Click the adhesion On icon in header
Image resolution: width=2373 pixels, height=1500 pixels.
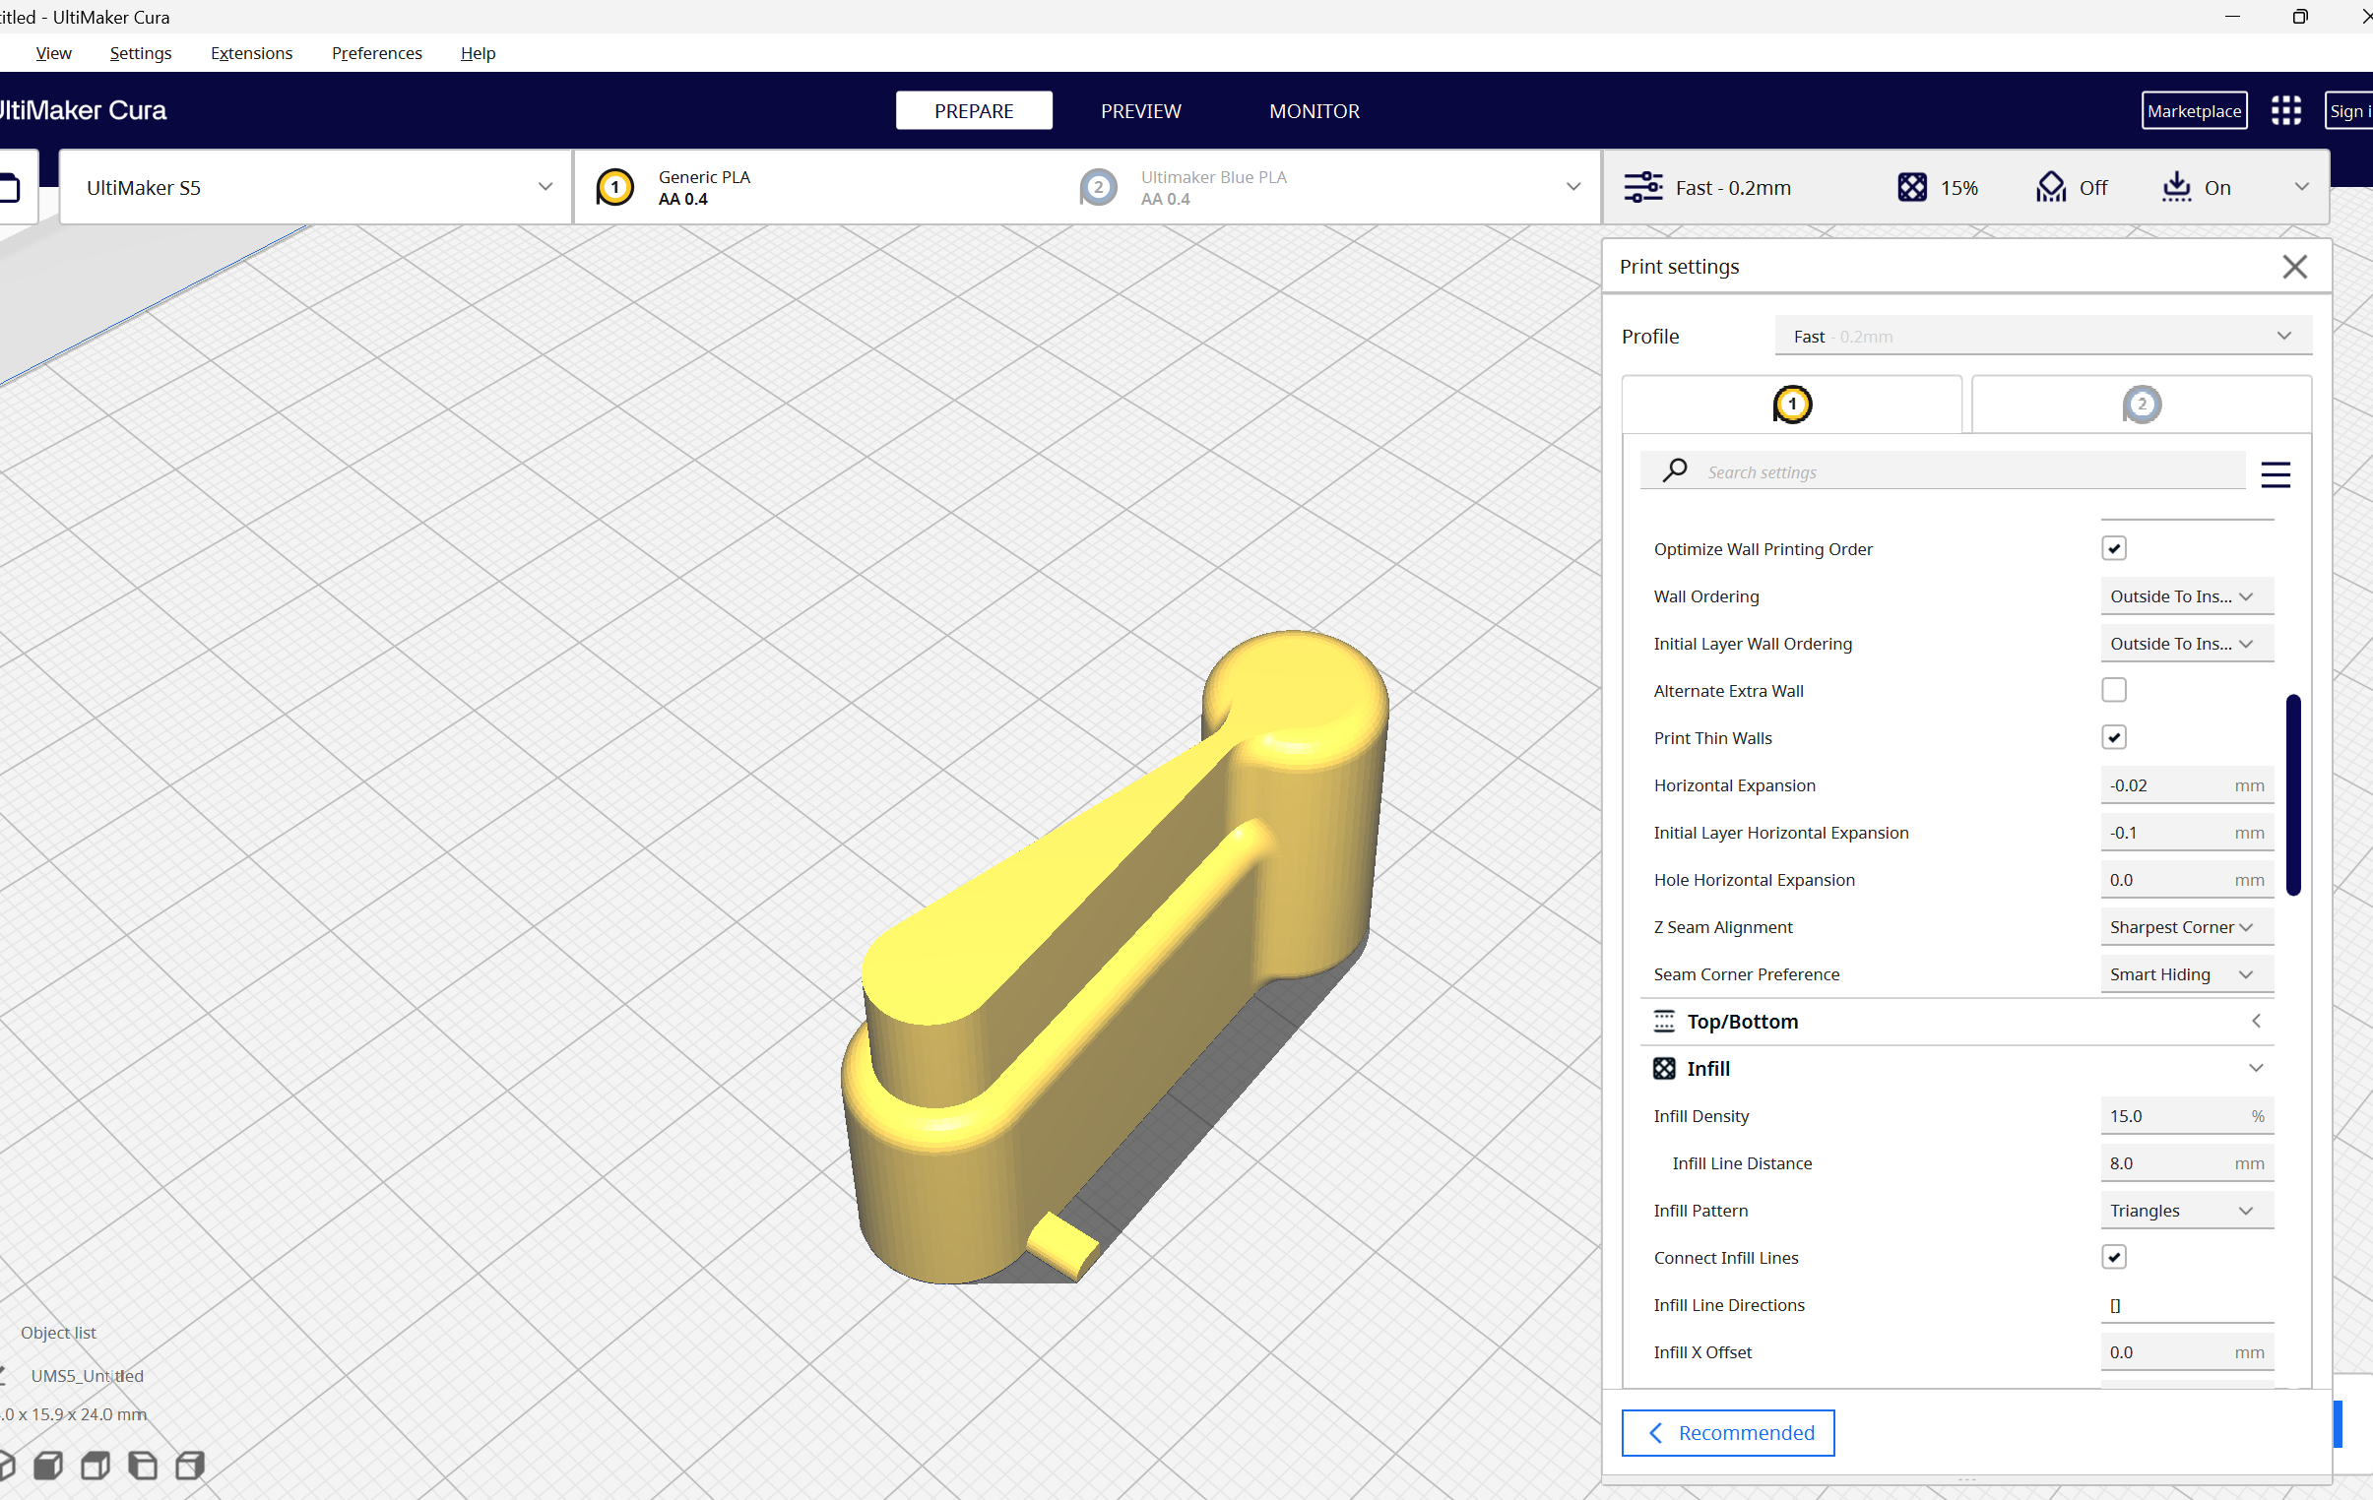coord(2176,187)
